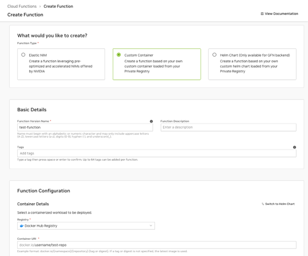Click info icon beside Tags field

pyautogui.click(x=295, y=147)
